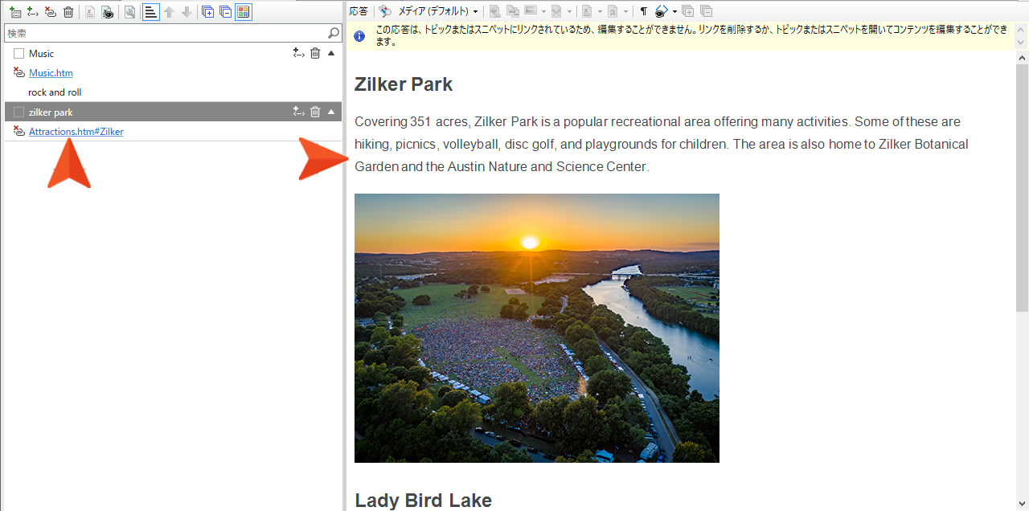Toggle paragraph marks with pilcrow icon
The image size is (1029, 511).
click(643, 11)
